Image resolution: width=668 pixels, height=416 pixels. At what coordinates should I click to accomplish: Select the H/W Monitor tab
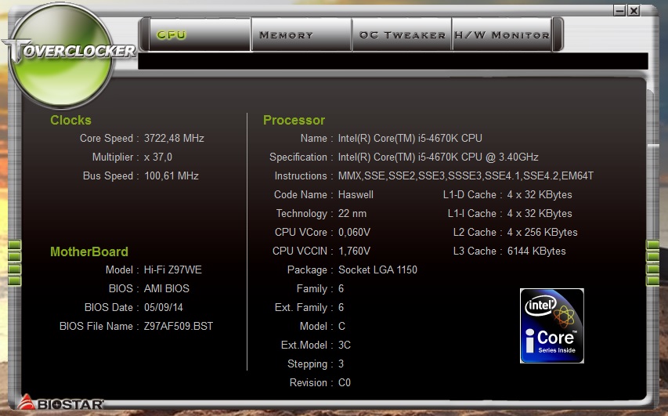[x=501, y=35]
